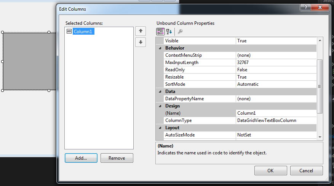Edit the (Name) value Column1
334x186 pixels.
click(276, 113)
